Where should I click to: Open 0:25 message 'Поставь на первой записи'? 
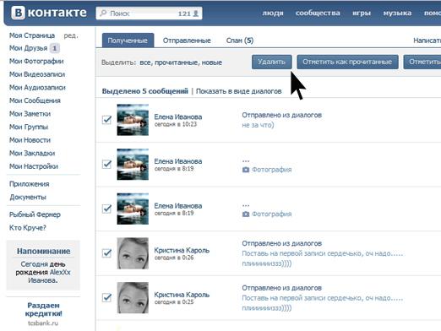[x=323, y=303]
